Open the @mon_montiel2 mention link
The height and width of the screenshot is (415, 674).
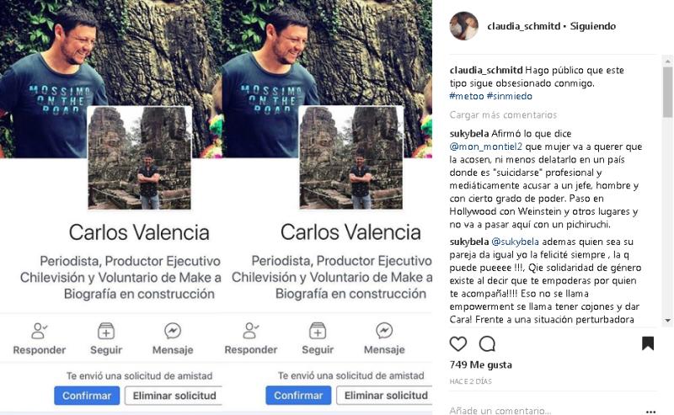click(486, 146)
